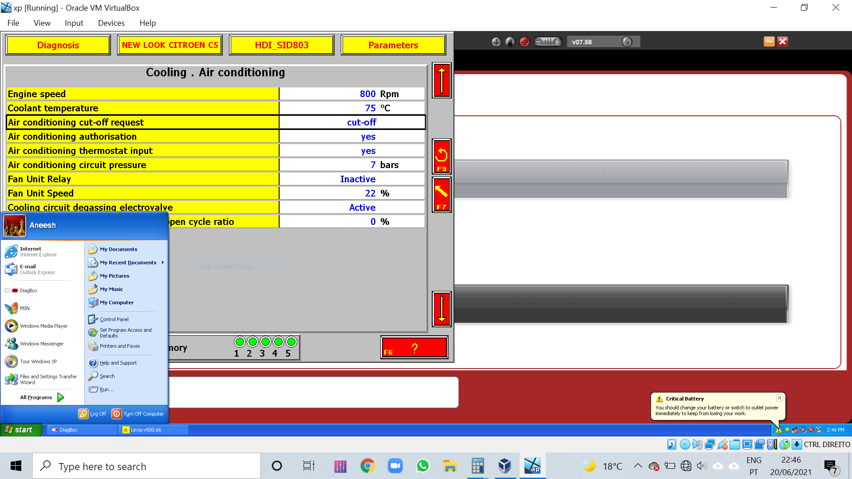Screen dimensions: 852x479
Task: Expand My Recent Documents submenu arrow
Action: (163, 263)
